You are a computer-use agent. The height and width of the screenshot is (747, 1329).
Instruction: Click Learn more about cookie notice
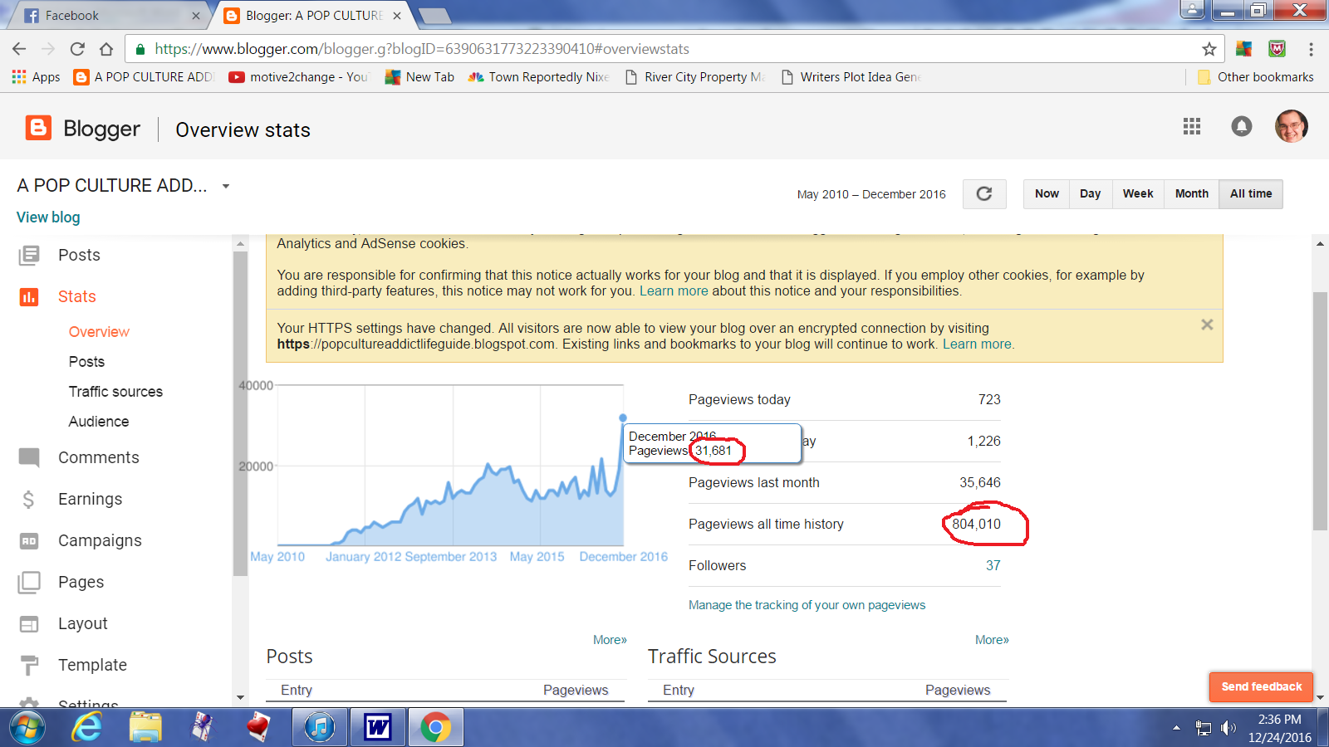(x=674, y=290)
